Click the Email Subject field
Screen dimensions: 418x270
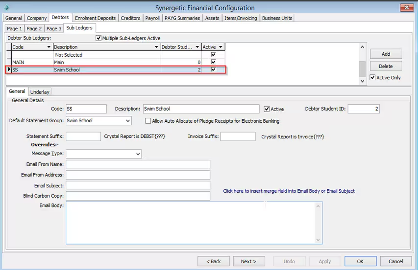(x=138, y=186)
